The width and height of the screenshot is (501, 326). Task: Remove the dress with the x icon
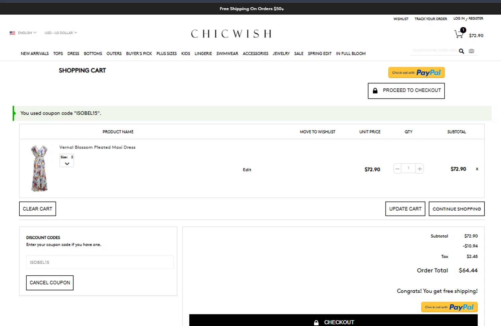pos(477,169)
